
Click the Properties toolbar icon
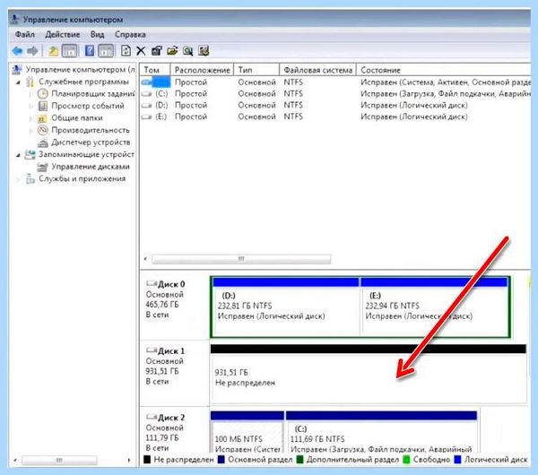pos(156,51)
